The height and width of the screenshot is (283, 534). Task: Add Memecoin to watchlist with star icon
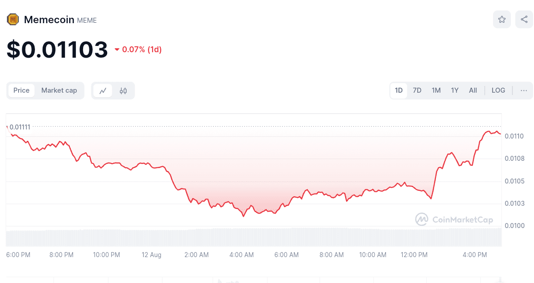coord(502,20)
